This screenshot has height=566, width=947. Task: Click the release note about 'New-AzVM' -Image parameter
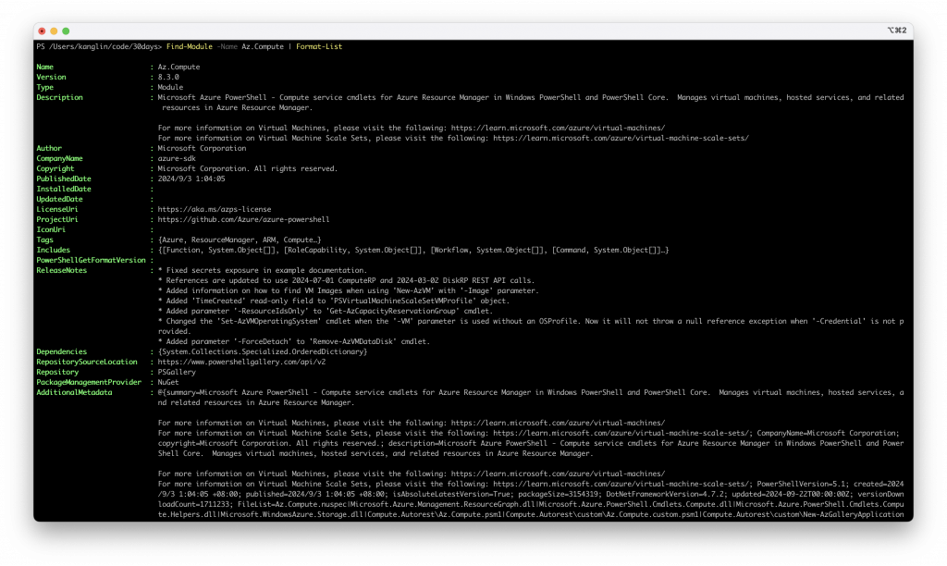(348, 290)
